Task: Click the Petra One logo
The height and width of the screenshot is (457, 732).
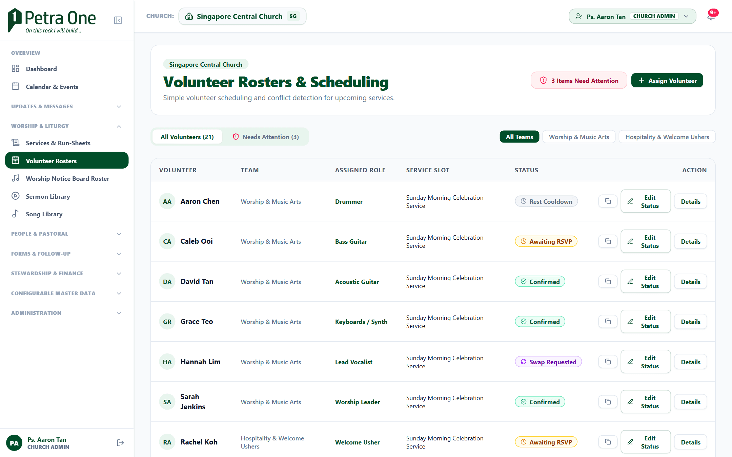Action: [x=52, y=20]
